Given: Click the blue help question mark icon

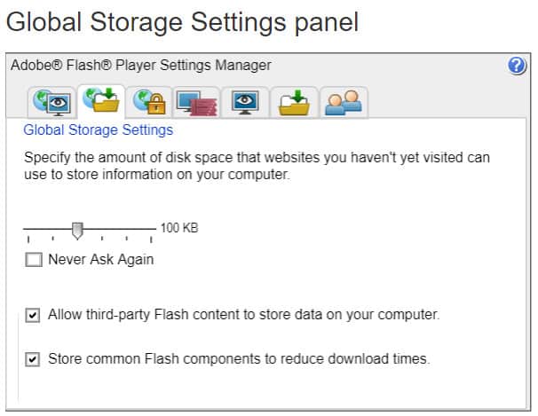Looking at the screenshot, I should click(x=517, y=66).
